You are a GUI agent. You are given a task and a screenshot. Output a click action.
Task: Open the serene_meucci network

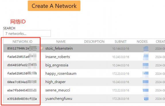click(x=58, y=90)
